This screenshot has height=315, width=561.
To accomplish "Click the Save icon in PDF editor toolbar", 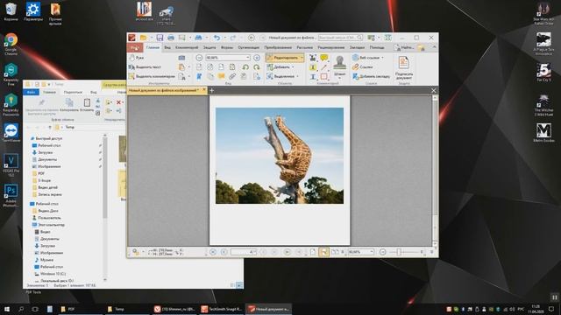I will pyautogui.click(x=160, y=38).
